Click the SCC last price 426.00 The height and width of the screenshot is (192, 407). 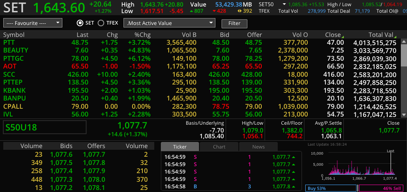tap(78, 75)
